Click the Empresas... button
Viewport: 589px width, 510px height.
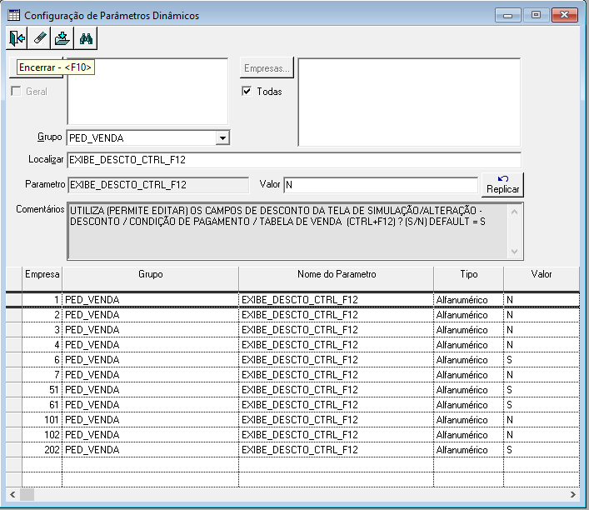pyautogui.click(x=267, y=68)
